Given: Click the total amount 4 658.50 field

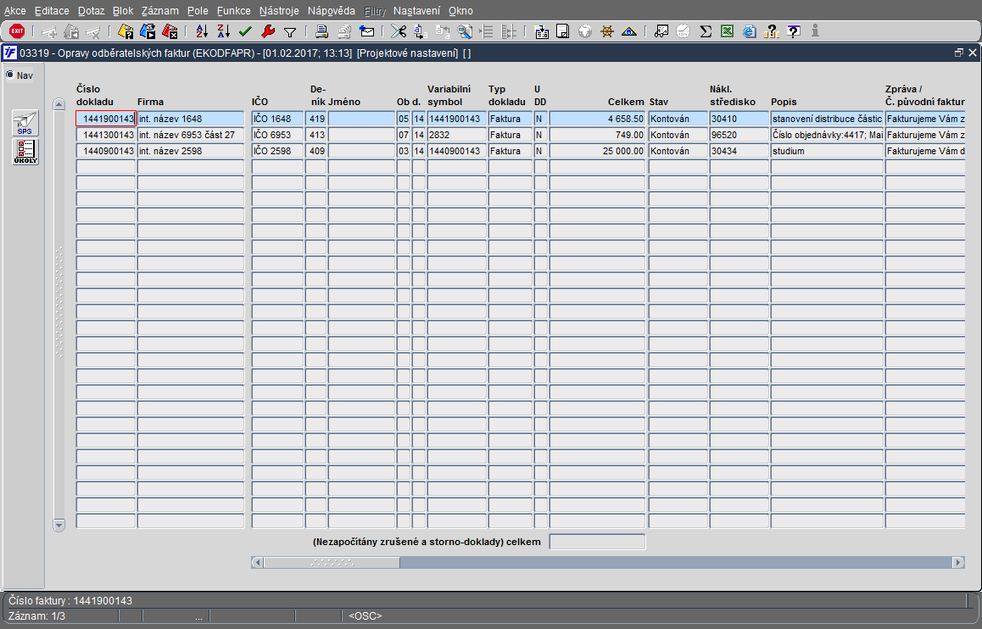Looking at the screenshot, I should click(x=598, y=119).
